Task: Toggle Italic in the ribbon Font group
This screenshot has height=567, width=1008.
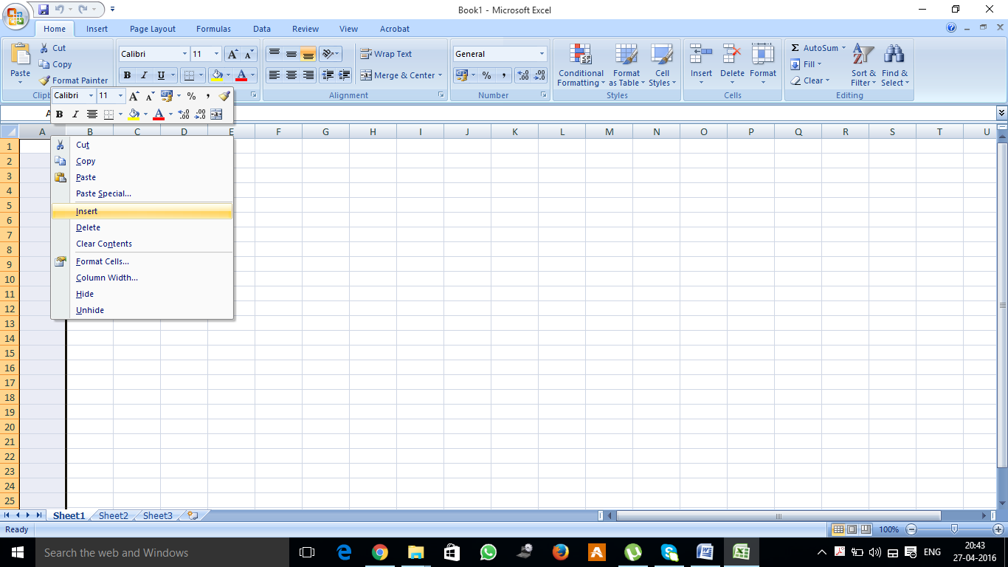Action: [x=144, y=75]
